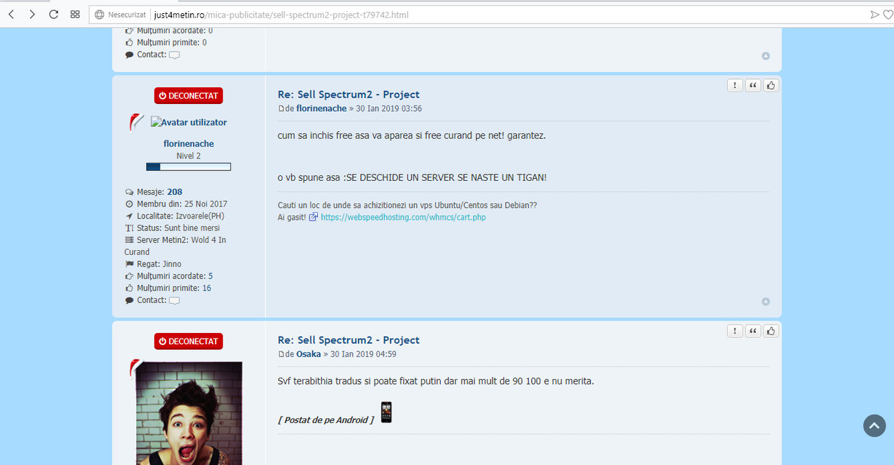Click the text "Nivel 2"
This screenshot has height=465, width=894.
tap(189, 156)
